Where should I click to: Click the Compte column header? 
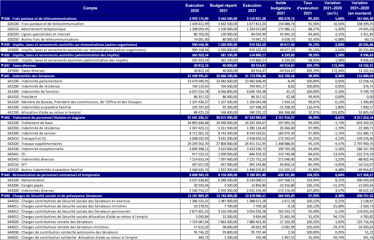pyautogui.click(x=90, y=8)
